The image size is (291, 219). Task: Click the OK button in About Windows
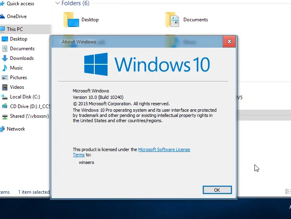tap(217, 190)
